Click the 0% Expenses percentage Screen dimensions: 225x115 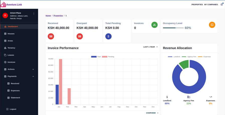[x=210, y=103]
